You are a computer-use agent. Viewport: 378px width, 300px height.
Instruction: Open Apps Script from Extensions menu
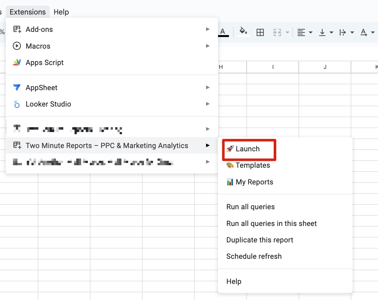44,63
